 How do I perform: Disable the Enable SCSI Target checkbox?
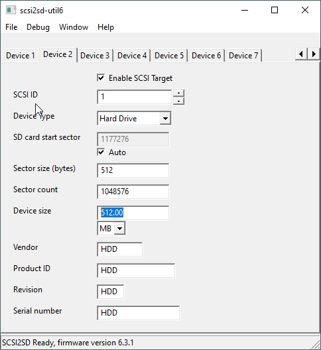101,78
